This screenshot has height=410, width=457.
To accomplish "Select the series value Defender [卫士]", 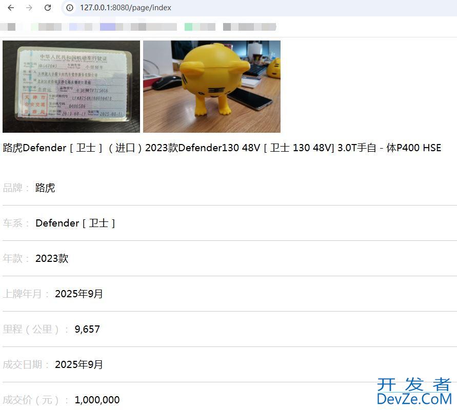I will click(x=75, y=223).
